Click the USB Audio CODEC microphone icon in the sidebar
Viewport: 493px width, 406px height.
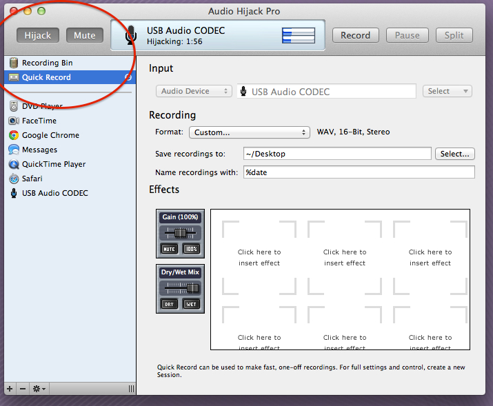point(14,193)
